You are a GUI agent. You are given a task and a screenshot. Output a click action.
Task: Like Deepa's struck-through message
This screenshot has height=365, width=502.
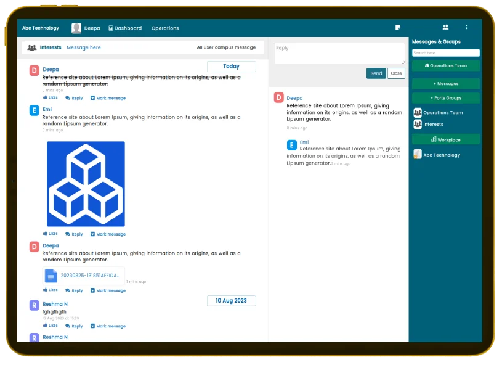point(51,97)
